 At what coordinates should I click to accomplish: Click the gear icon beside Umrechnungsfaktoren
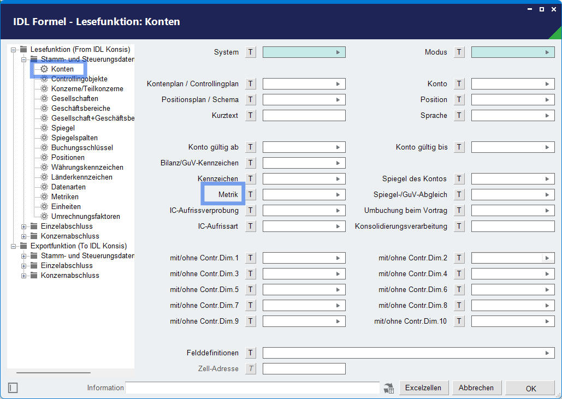click(x=44, y=216)
